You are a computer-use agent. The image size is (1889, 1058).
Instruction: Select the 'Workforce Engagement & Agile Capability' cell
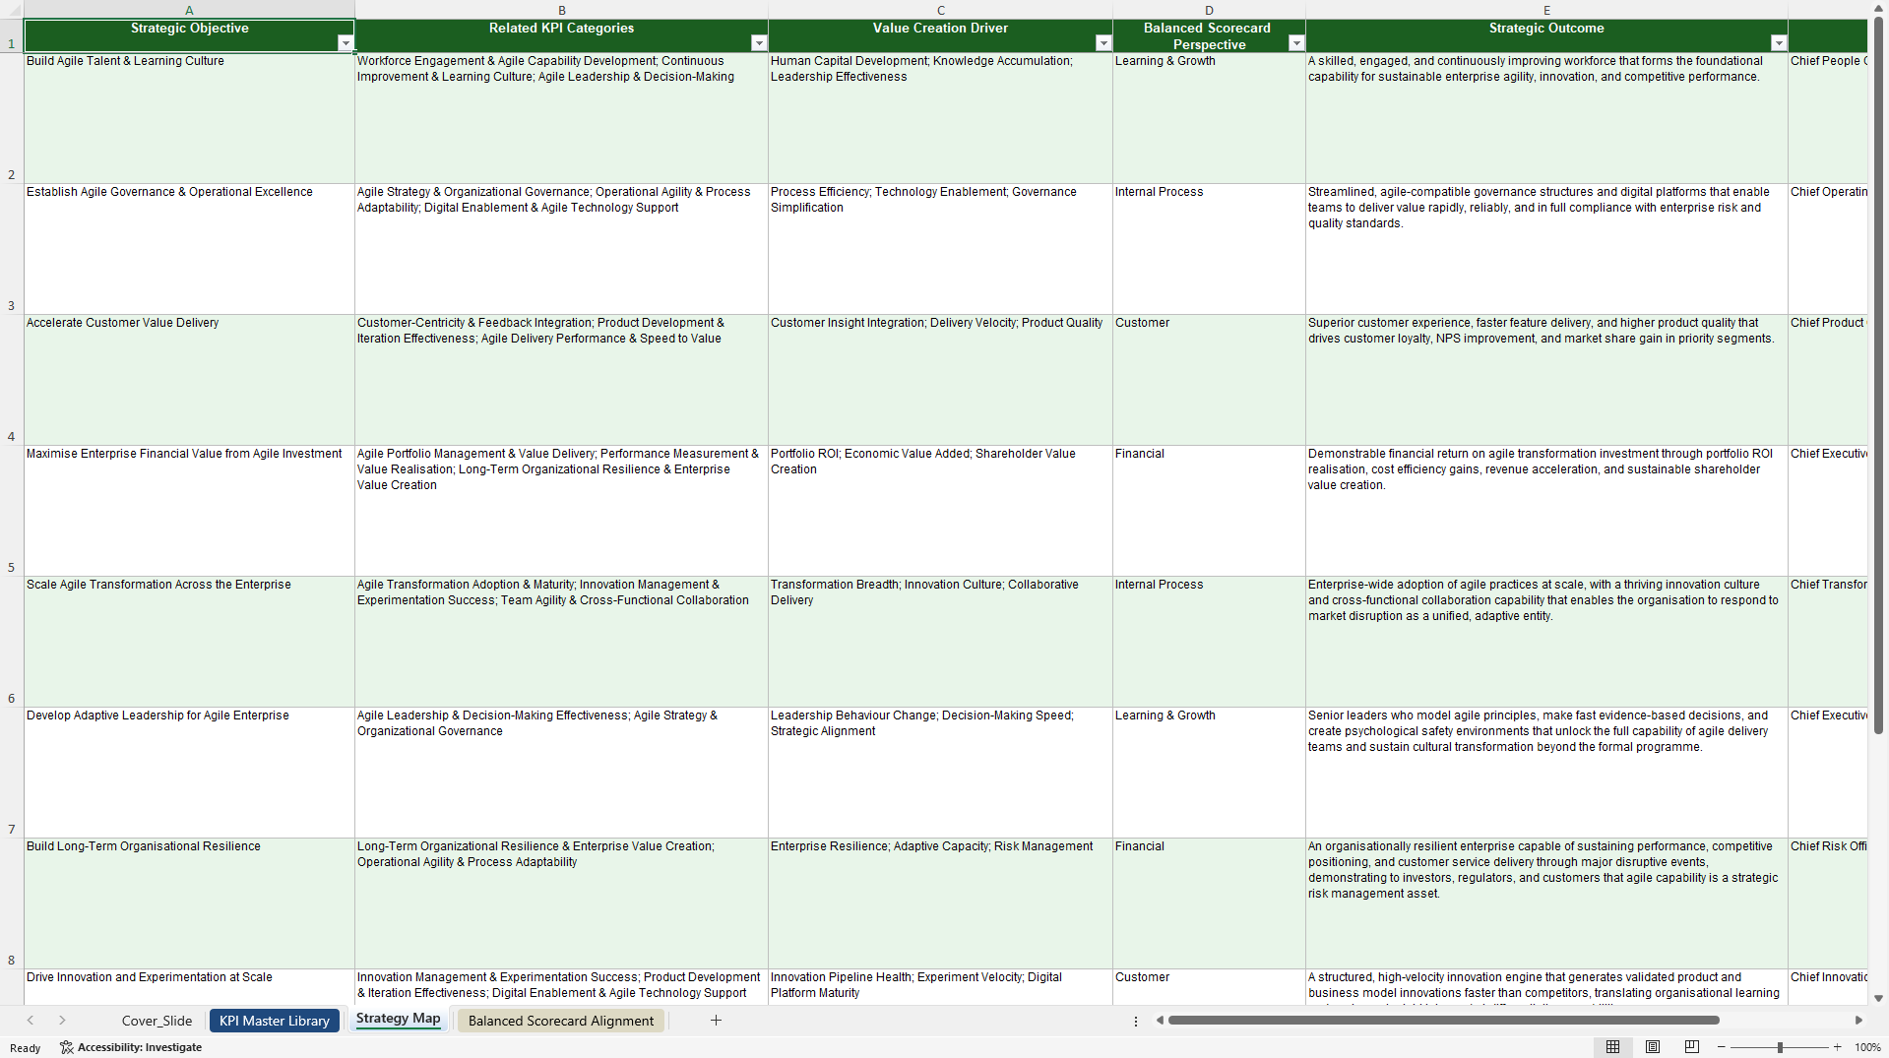click(561, 118)
